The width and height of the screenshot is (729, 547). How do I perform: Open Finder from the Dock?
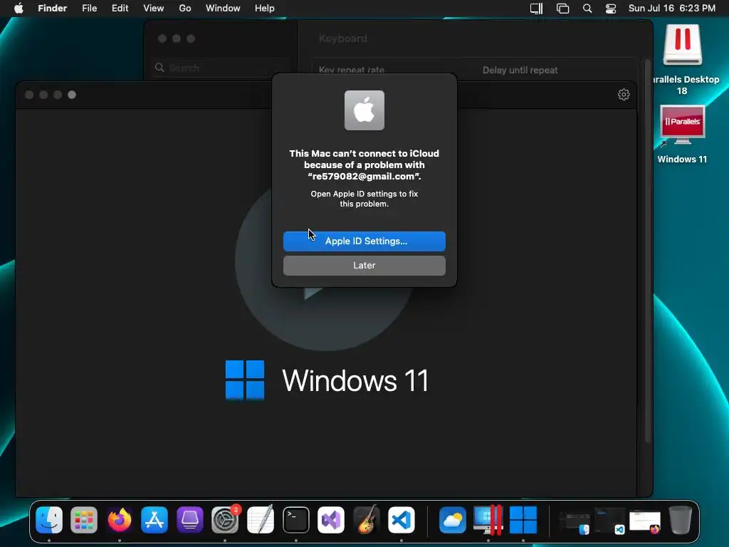click(x=49, y=519)
